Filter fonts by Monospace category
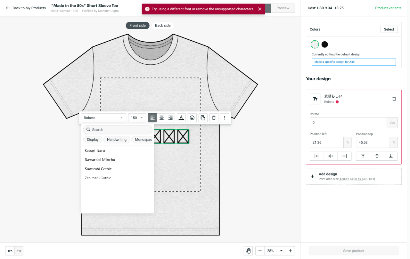 [x=143, y=140]
